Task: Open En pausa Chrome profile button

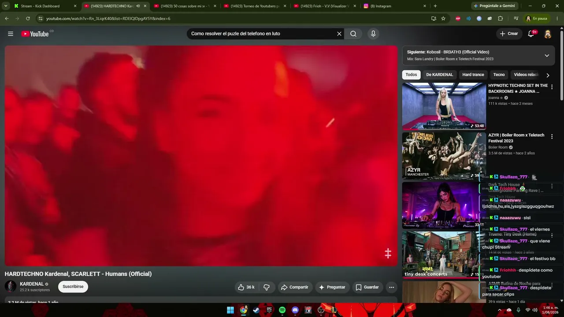Action: [x=536, y=18]
